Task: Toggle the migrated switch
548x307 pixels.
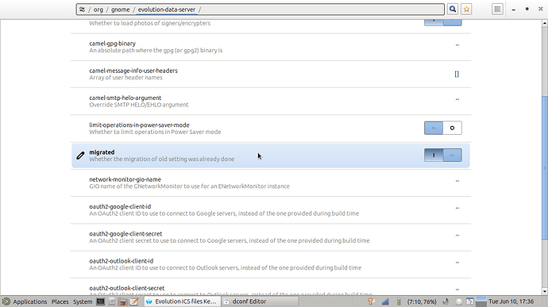Action: tap(443, 155)
